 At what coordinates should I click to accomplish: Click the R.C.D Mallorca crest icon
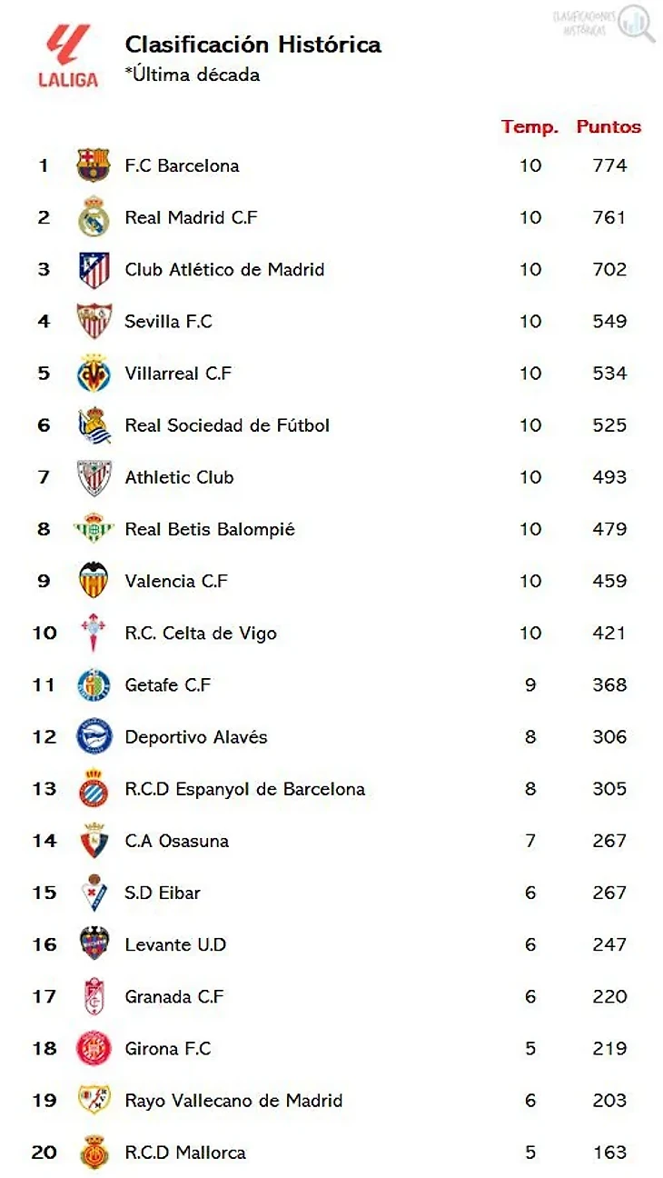[x=94, y=1153]
